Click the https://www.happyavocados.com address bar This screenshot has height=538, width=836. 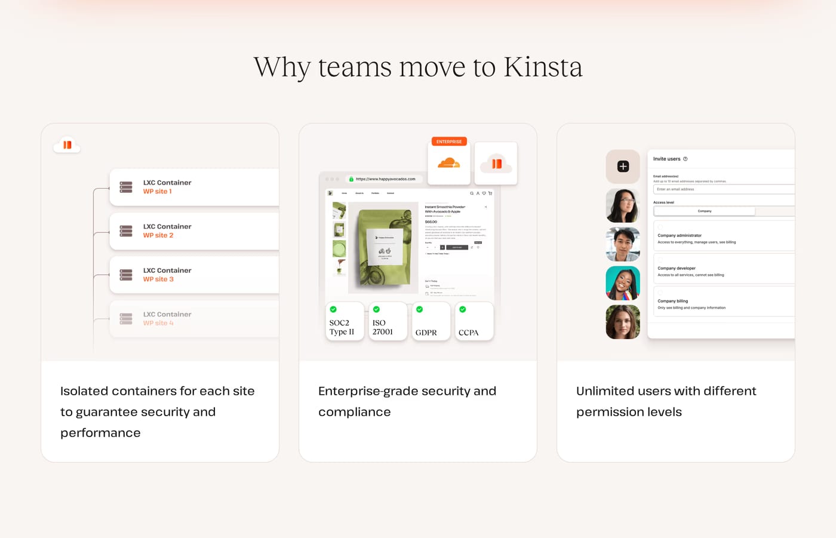[x=385, y=179]
